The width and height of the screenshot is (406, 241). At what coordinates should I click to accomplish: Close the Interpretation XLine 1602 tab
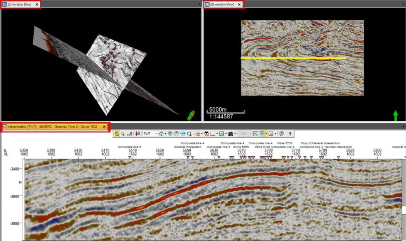(104, 127)
